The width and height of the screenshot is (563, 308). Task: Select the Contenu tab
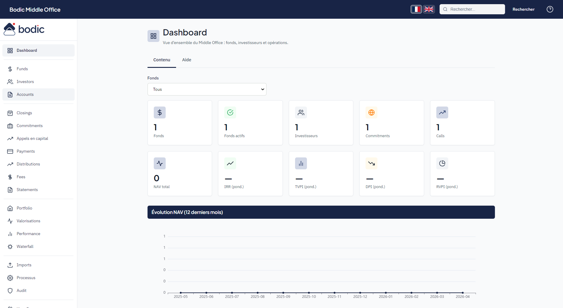pos(161,60)
